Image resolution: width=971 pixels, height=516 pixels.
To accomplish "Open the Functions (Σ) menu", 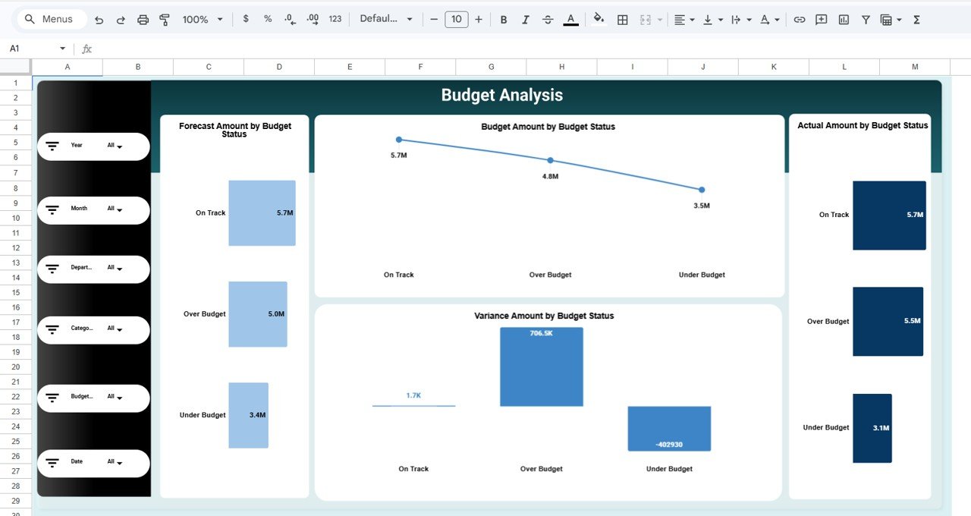I will point(917,19).
